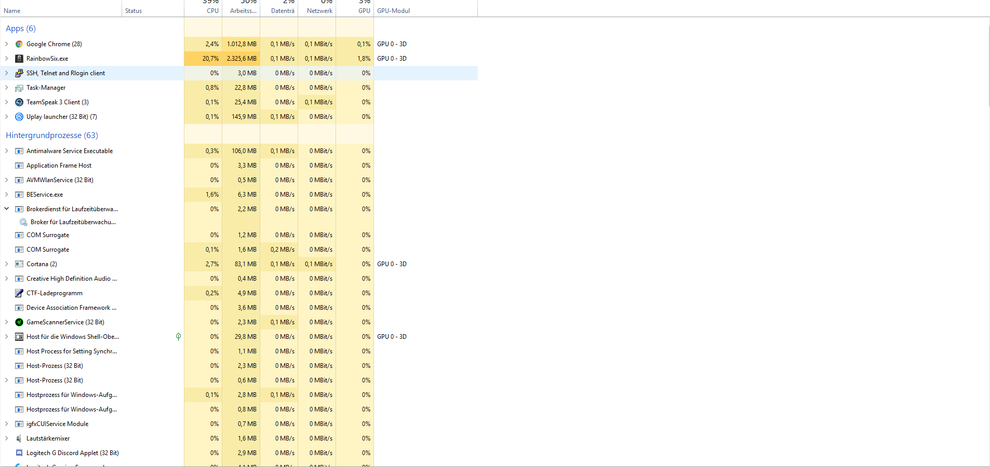Click the Broker für Laufzeitüberwachung gear icon

pos(23,222)
